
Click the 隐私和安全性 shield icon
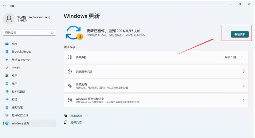[x=7, y=115]
